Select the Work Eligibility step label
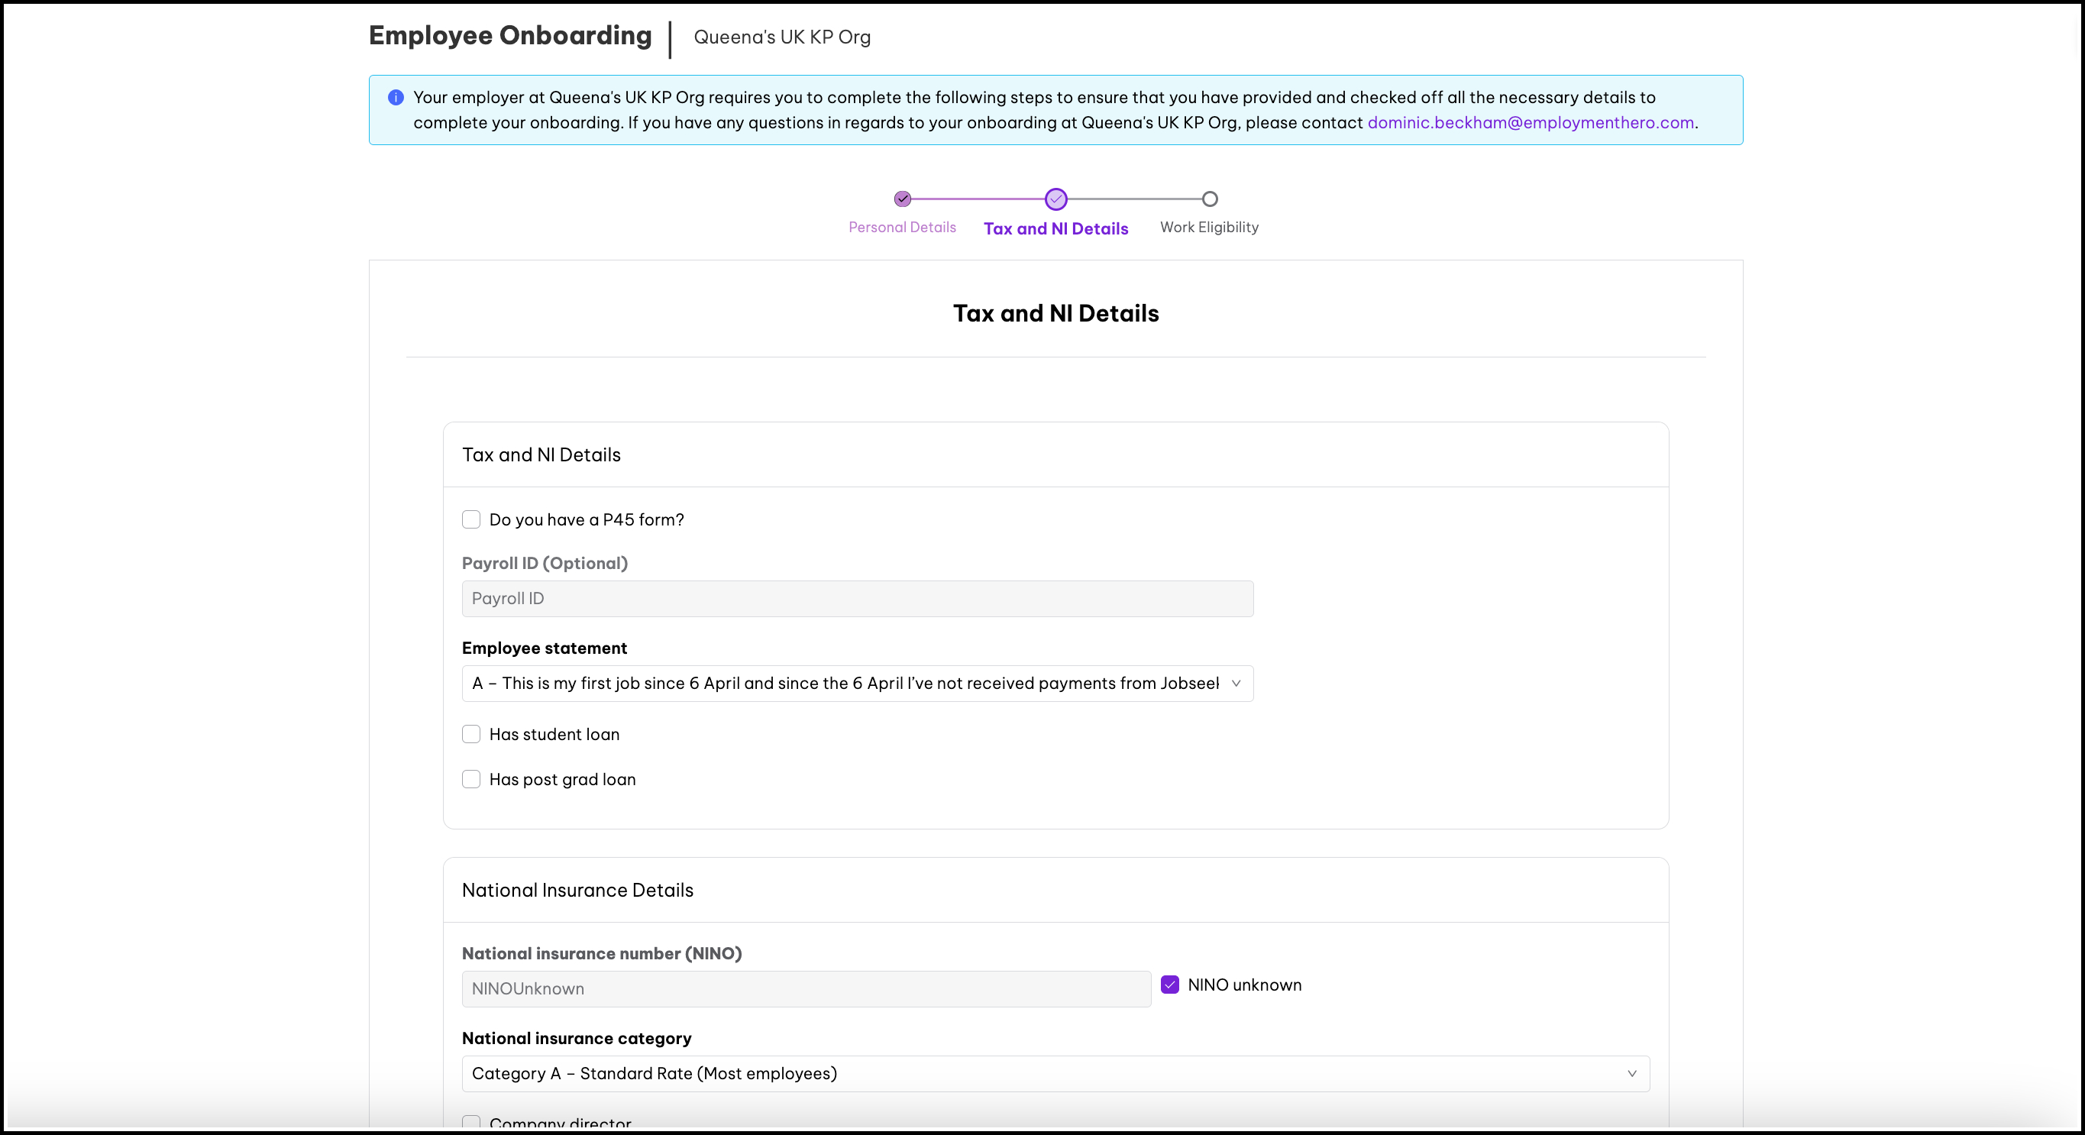Image resolution: width=2085 pixels, height=1135 pixels. [1208, 228]
